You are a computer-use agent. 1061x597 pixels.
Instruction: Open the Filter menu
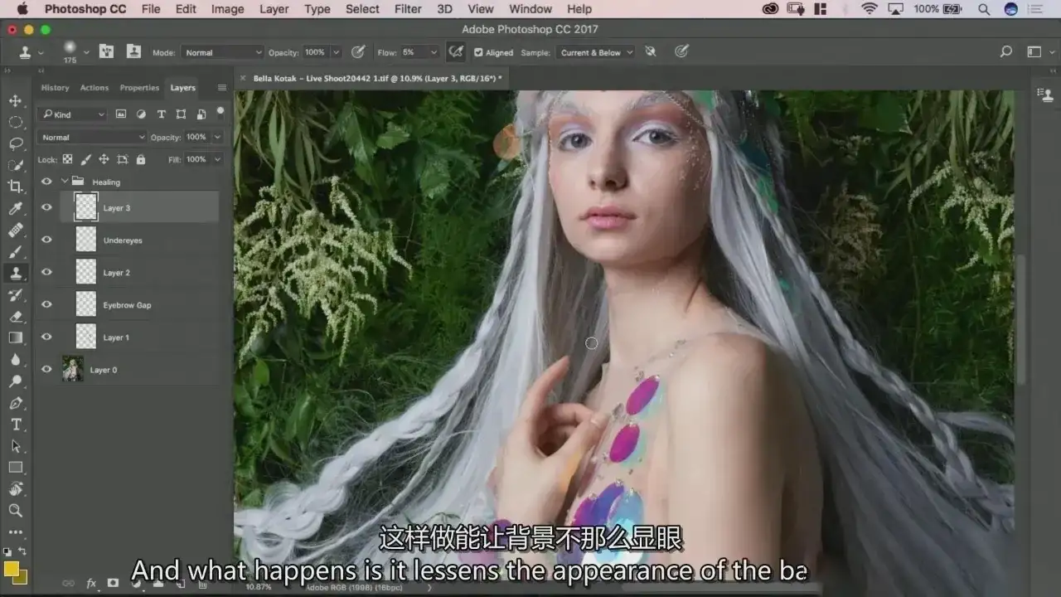coord(408,9)
